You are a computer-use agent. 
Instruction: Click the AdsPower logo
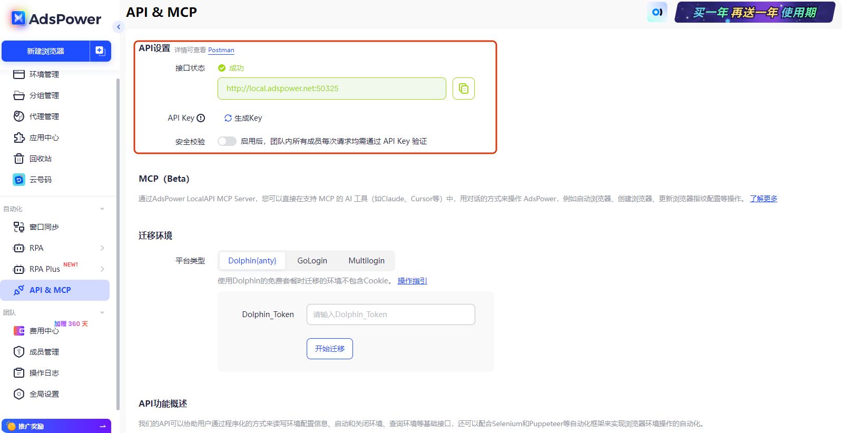coord(56,19)
